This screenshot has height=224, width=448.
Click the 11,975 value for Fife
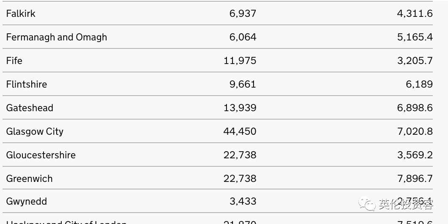[x=240, y=61]
